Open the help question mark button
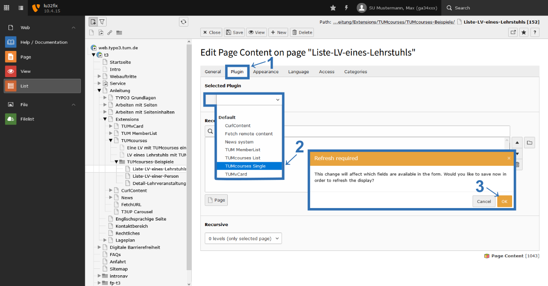This screenshot has width=548, height=286. [x=535, y=32]
